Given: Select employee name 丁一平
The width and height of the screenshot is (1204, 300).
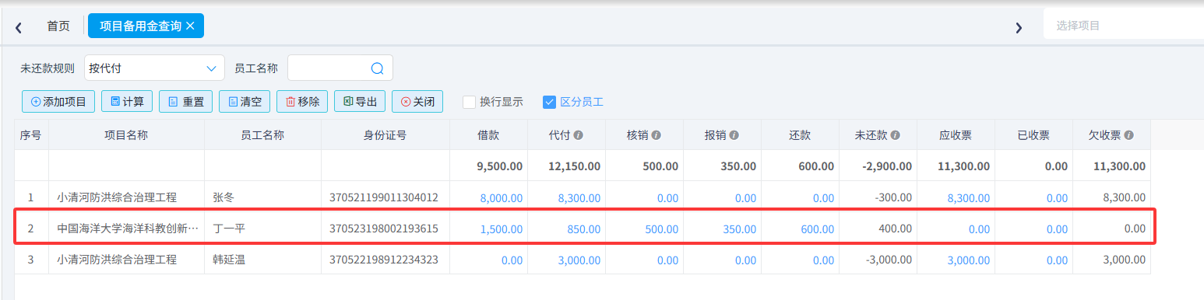Looking at the screenshot, I should [229, 229].
